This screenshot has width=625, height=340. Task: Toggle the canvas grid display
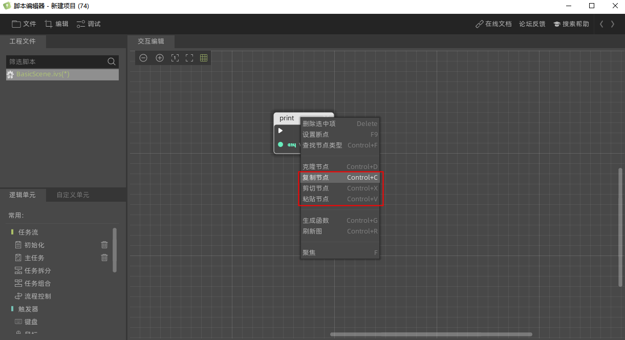(204, 58)
